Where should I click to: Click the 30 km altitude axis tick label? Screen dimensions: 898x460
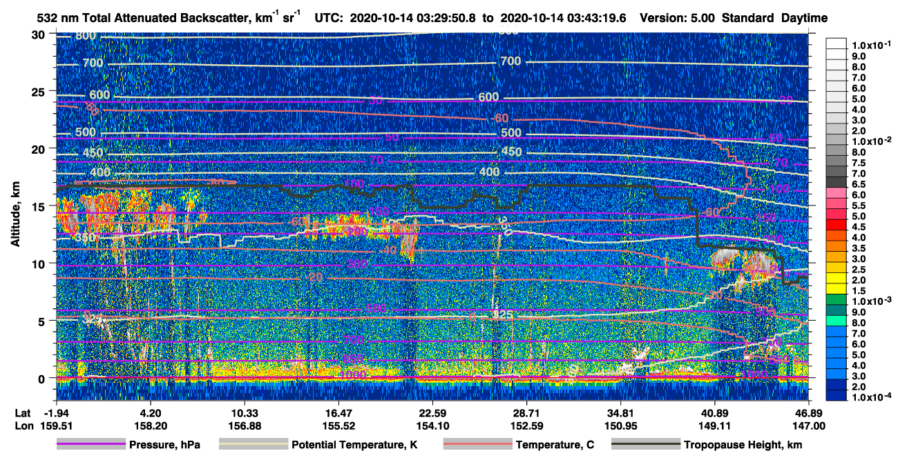click(x=40, y=34)
